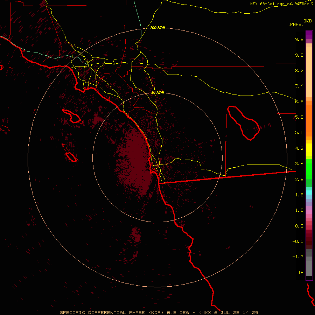Click the 1.8 value on color scale

pos(299,195)
